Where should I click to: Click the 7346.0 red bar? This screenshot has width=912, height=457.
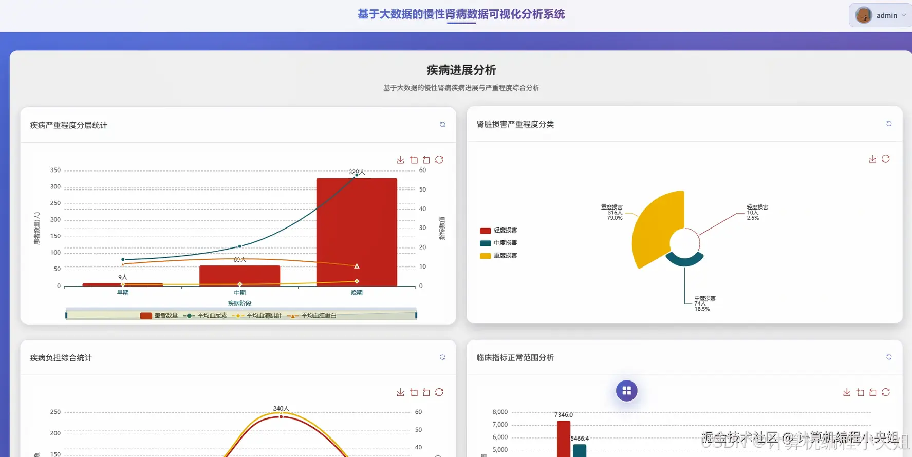point(564,439)
